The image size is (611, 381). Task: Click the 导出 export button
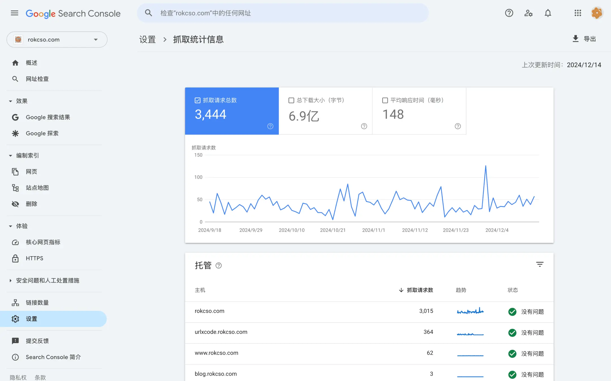584,39
